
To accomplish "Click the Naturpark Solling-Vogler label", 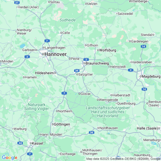I will (36, 107).
